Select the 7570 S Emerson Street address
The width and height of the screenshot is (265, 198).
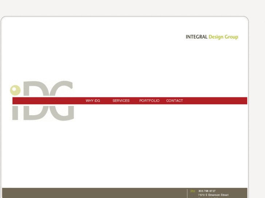pyautogui.click(x=213, y=195)
